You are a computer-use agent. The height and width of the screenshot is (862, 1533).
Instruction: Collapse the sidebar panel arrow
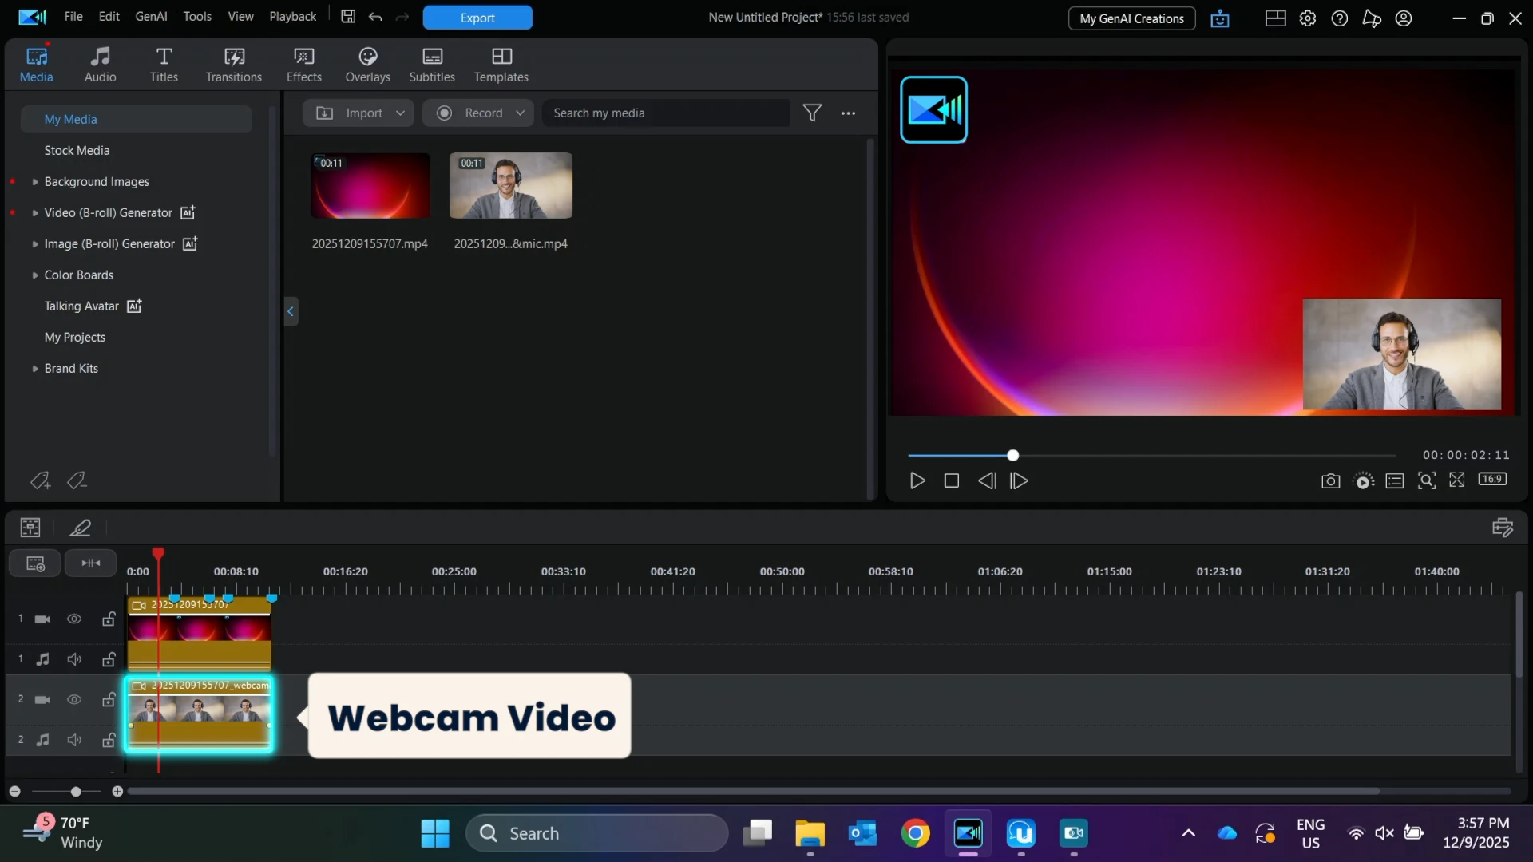(x=291, y=311)
